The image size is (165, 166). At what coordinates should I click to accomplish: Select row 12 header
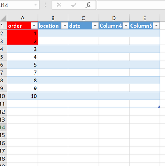(x=3, y=112)
